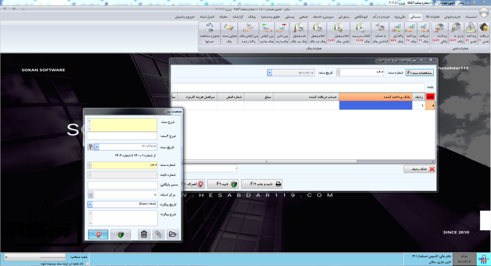Click the پس گرفتن چک واگذار شده icon

(248, 34)
